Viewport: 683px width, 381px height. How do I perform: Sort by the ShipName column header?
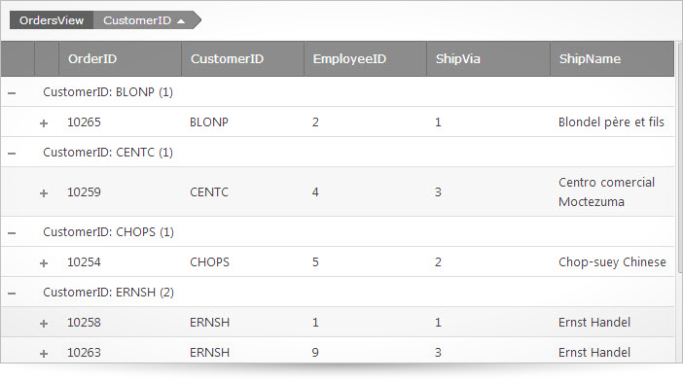coord(612,58)
